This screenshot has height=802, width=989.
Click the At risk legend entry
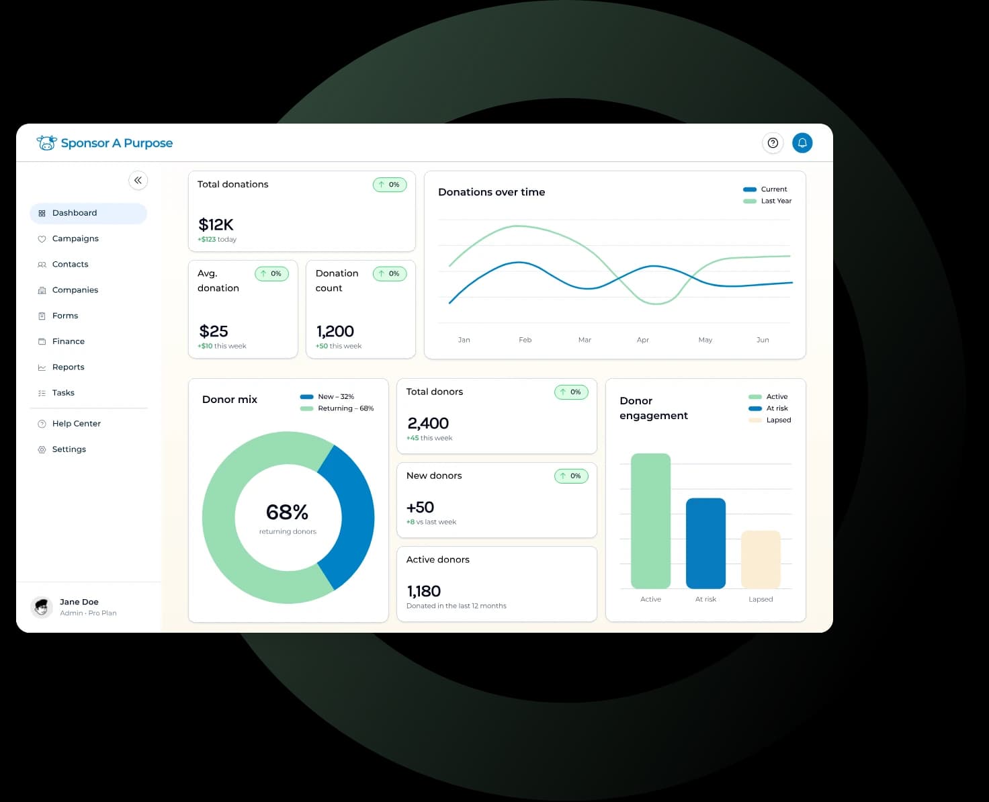[x=769, y=408]
